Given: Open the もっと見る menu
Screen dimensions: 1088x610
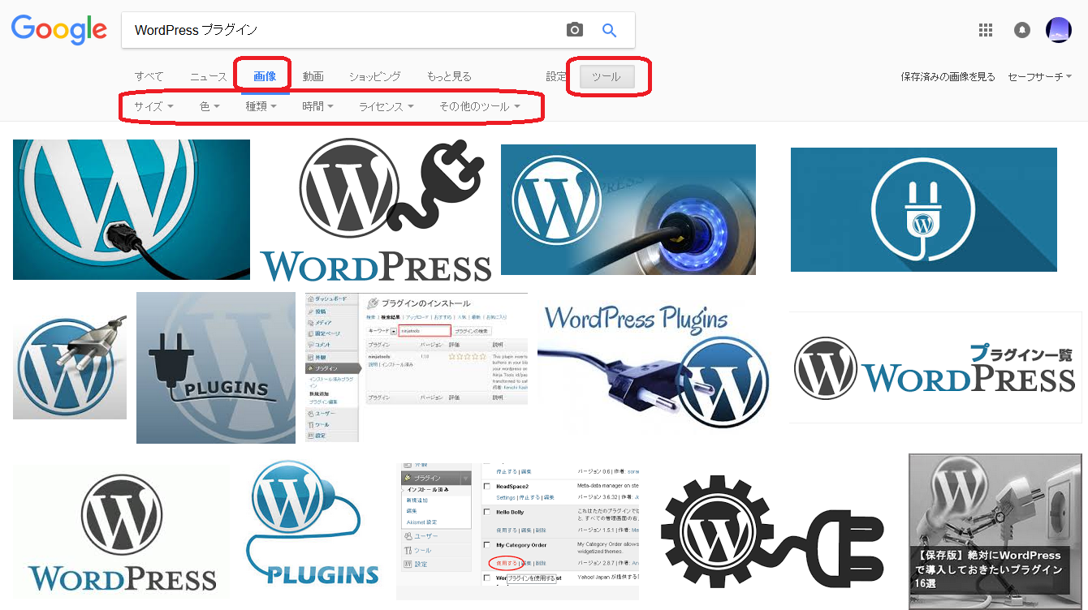Looking at the screenshot, I should (449, 76).
